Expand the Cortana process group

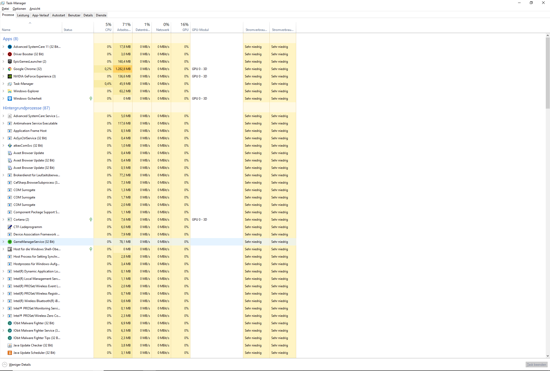coord(3,220)
